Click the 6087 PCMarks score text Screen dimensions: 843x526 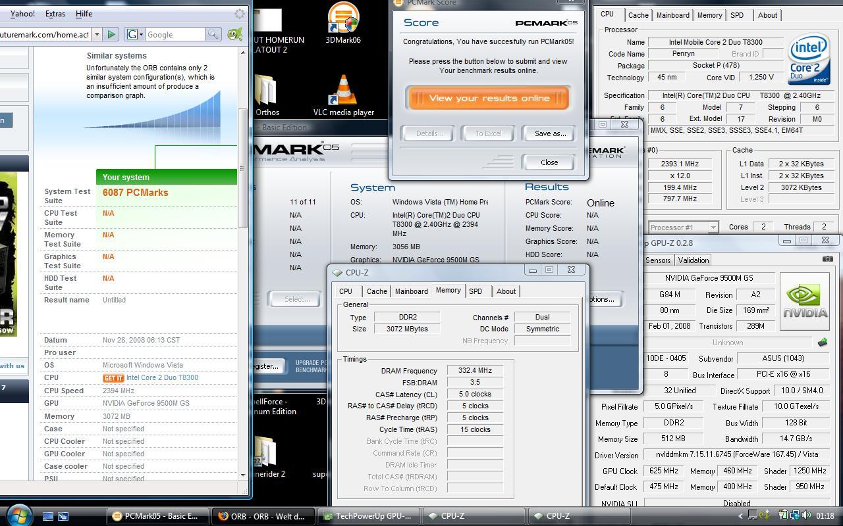[135, 193]
